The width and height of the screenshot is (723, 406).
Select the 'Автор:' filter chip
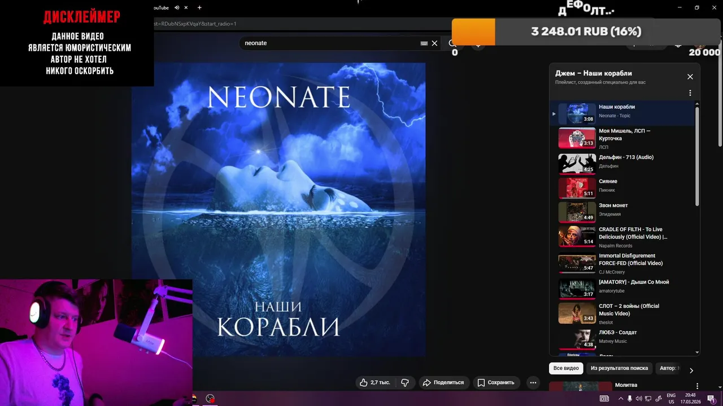pyautogui.click(x=669, y=368)
